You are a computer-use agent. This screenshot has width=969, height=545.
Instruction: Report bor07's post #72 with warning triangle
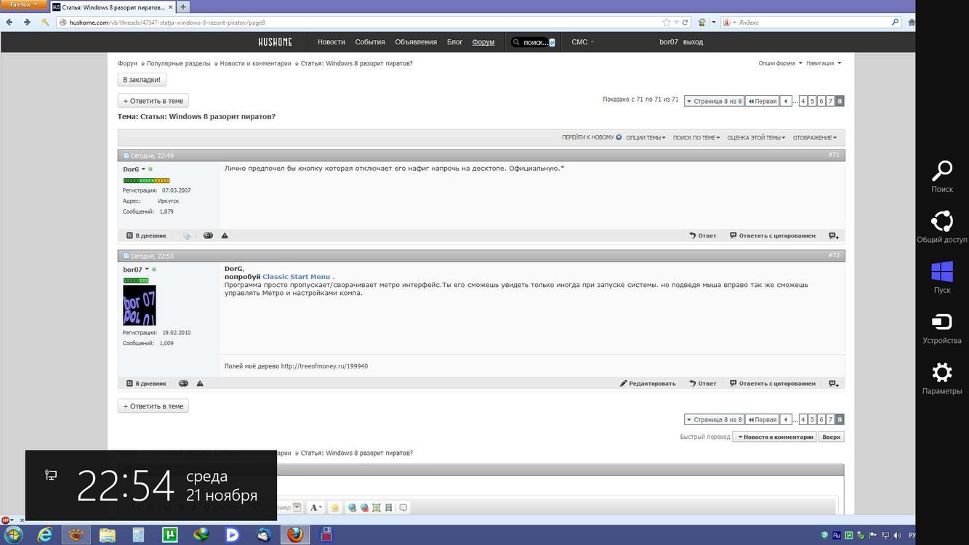[x=200, y=384]
